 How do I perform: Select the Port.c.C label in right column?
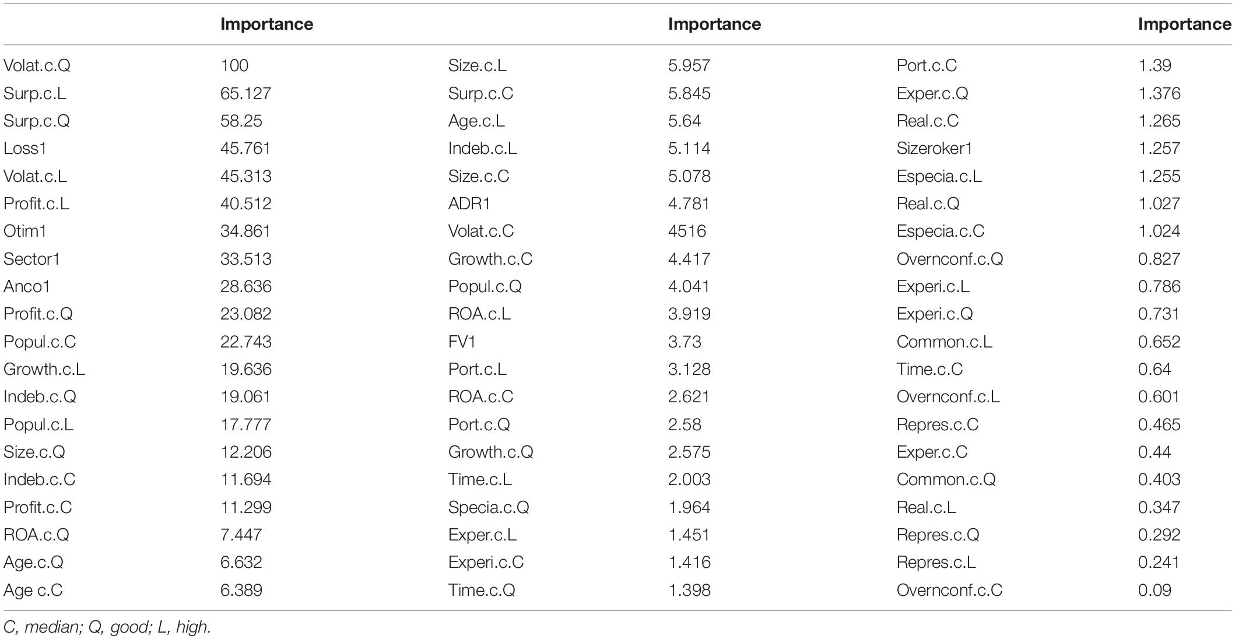click(x=927, y=65)
